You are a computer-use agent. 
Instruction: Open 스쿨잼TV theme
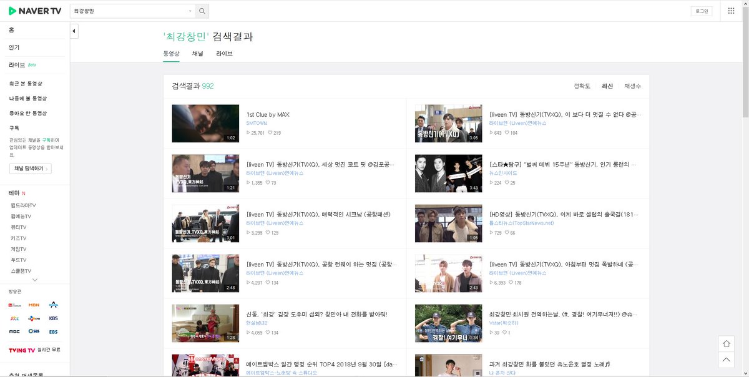[x=21, y=271]
